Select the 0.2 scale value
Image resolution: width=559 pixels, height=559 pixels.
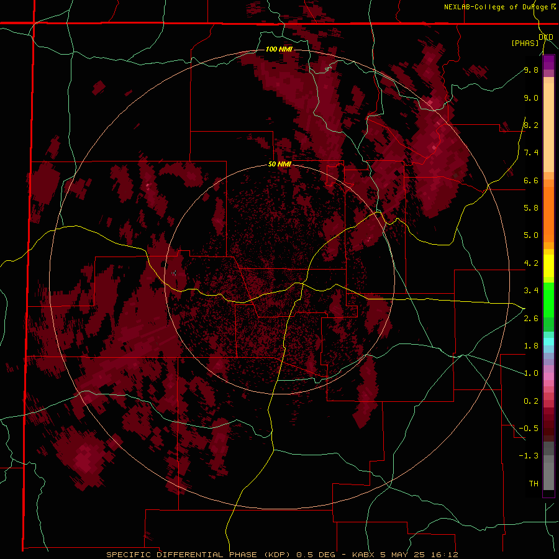coord(531,401)
